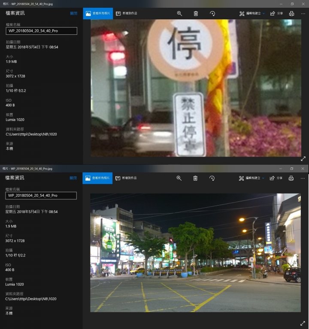Click the share button in top window
This screenshot has height=329, width=309.
[x=276, y=13]
